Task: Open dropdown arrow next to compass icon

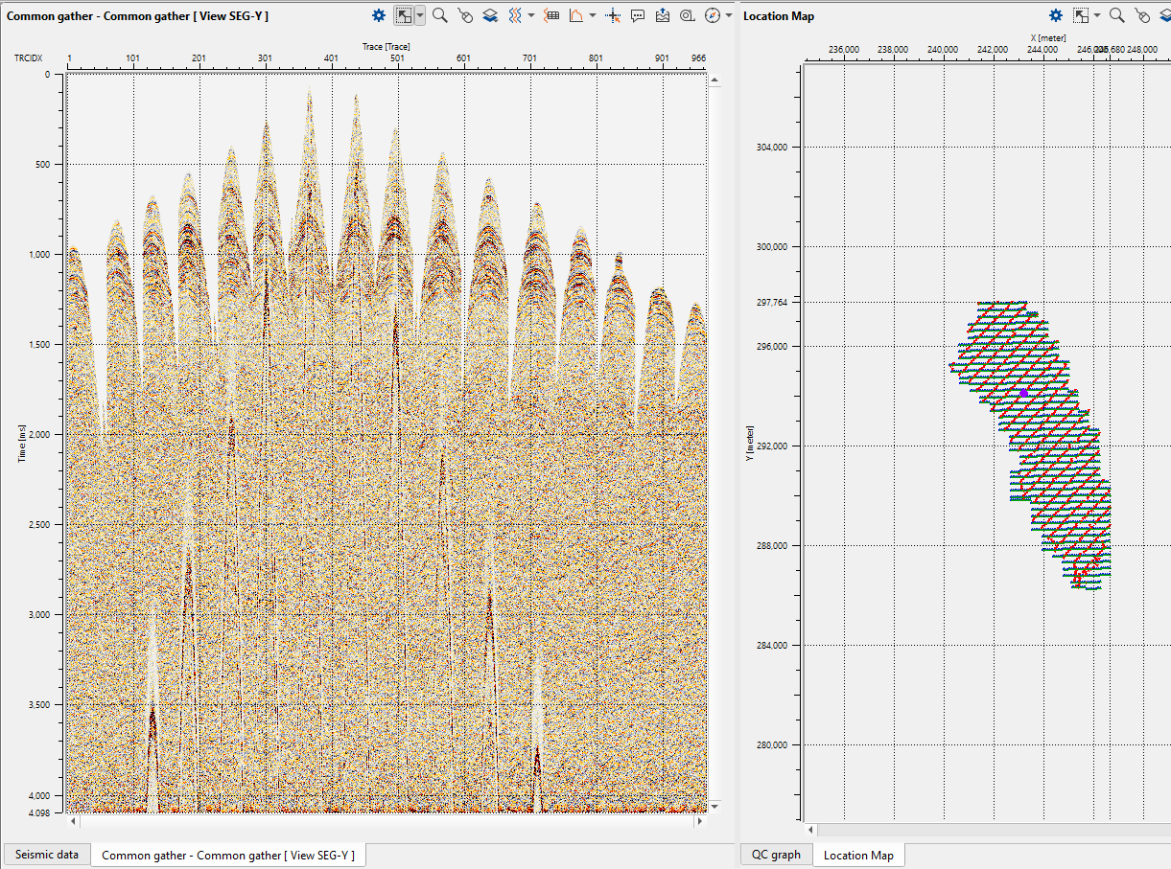Action: [729, 15]
